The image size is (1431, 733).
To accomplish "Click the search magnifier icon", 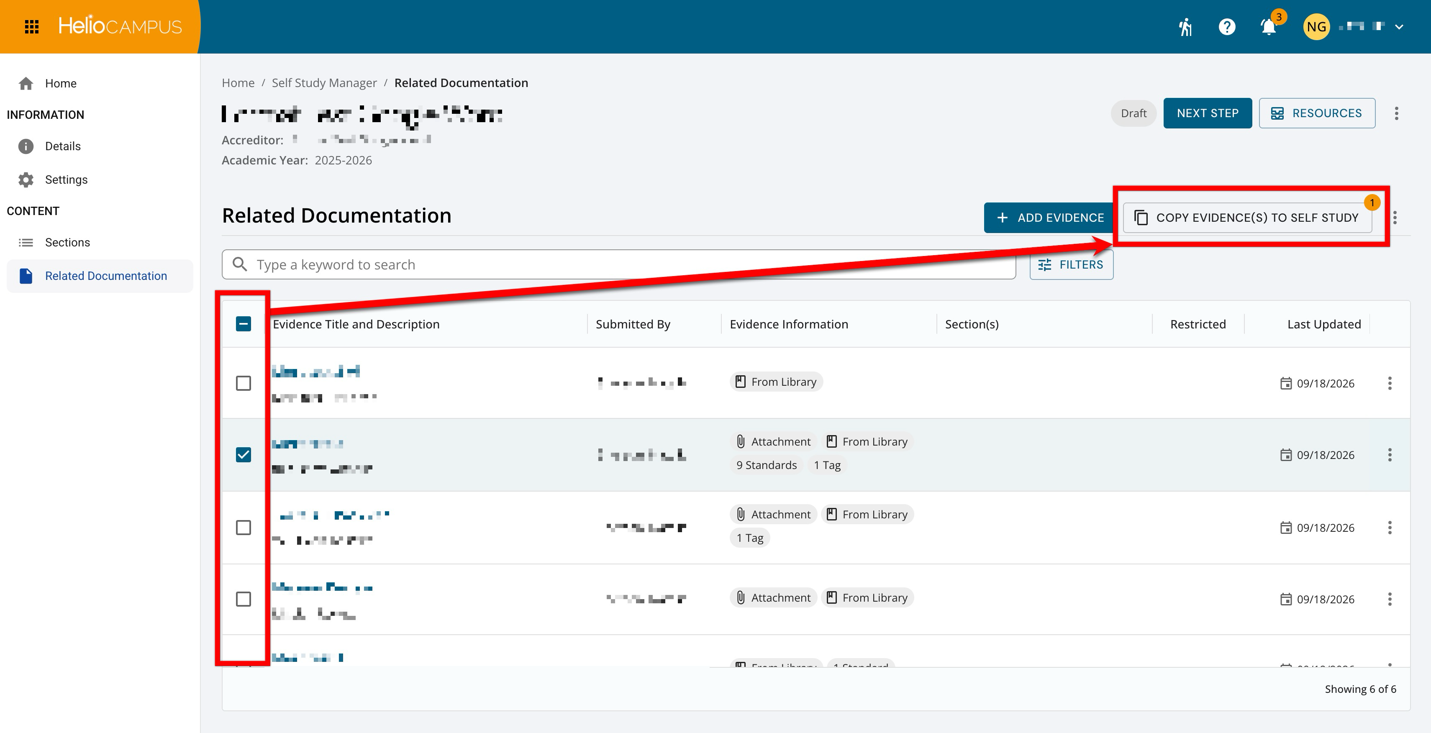I will 239,264.
